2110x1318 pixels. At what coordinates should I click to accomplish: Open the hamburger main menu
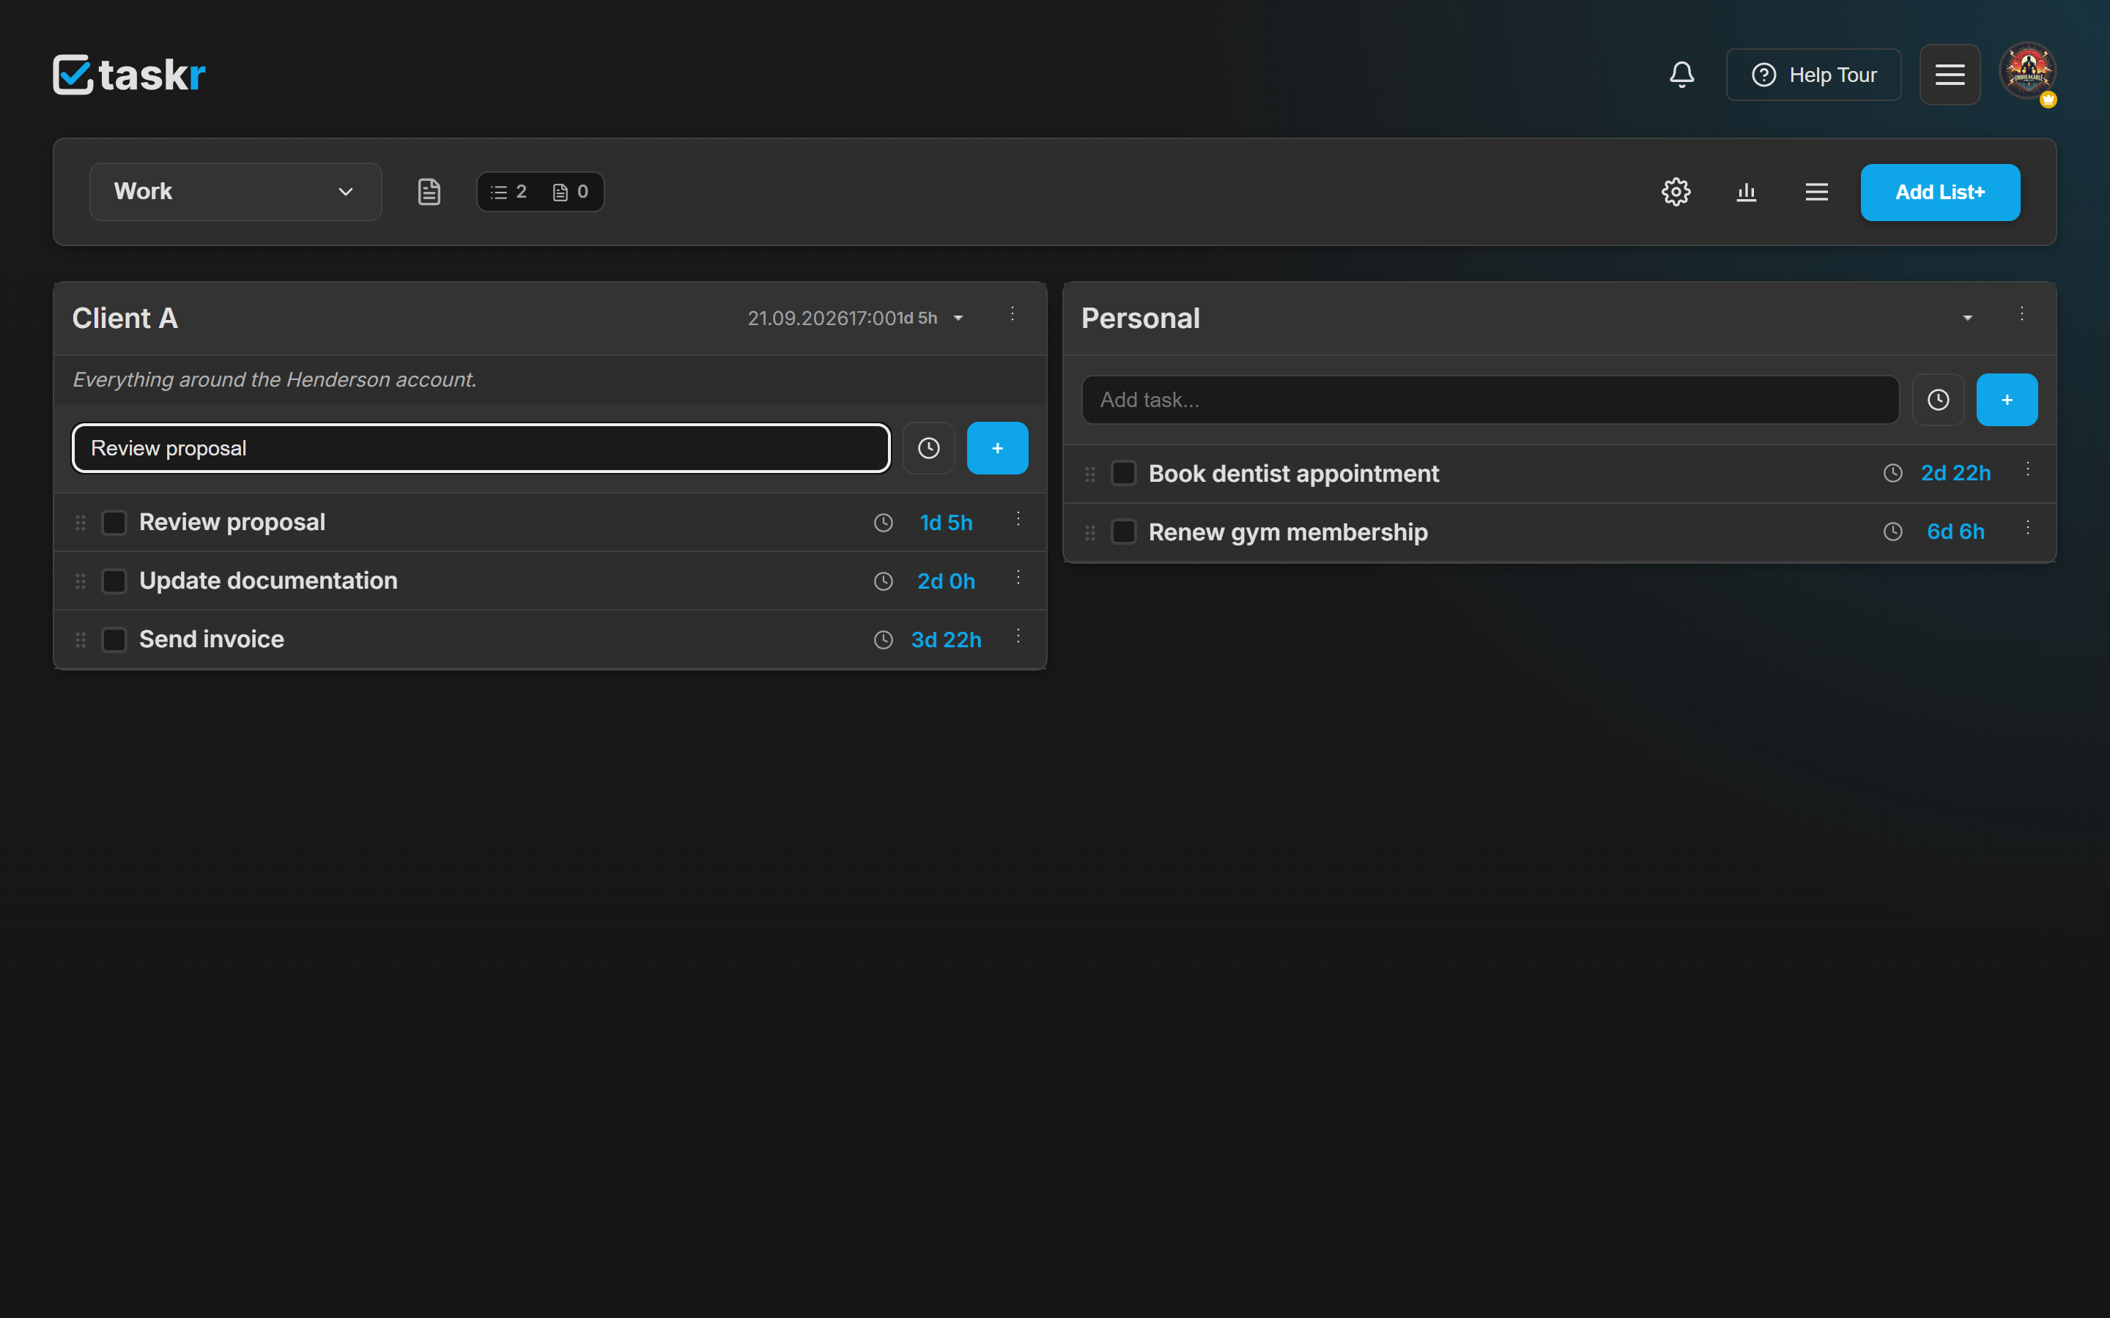(1950, 75)
